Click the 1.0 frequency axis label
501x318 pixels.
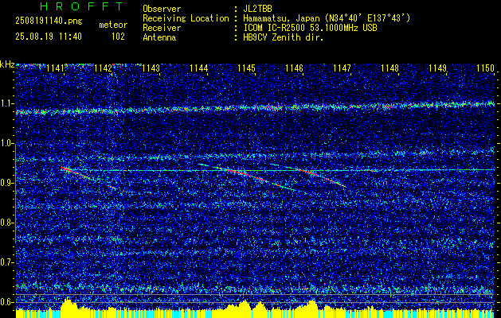pos(7,143)
